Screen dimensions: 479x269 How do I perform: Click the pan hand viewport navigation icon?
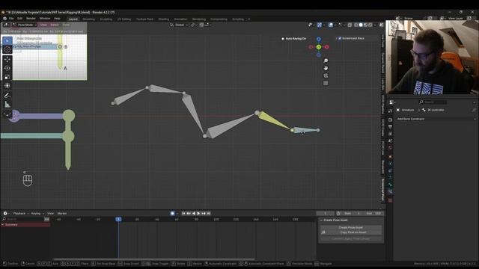click(326, 68)
